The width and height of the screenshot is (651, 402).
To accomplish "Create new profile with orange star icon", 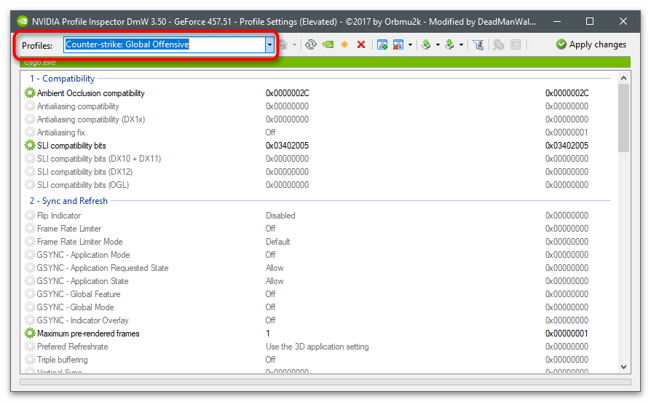I will pyautogui.click(x=344, y=44).
